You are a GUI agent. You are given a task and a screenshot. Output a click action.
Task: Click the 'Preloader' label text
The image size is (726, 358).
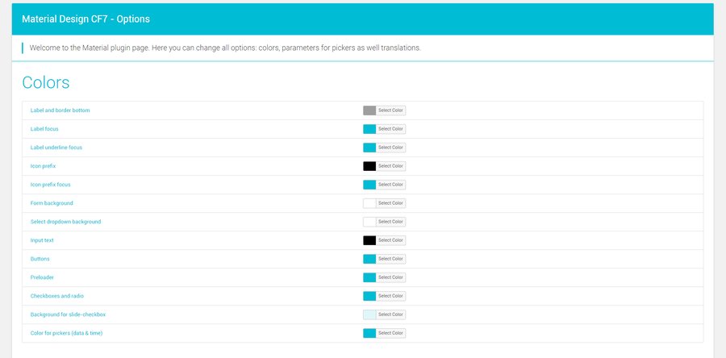pyautogui.click(x=42, y=277)
